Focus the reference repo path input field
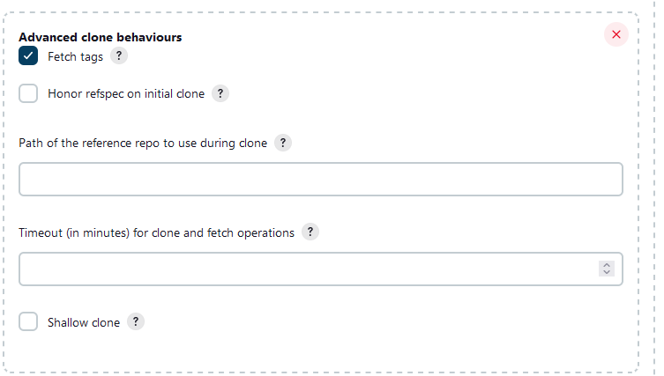Screen dimensions: 664x376 click(320, 179)
